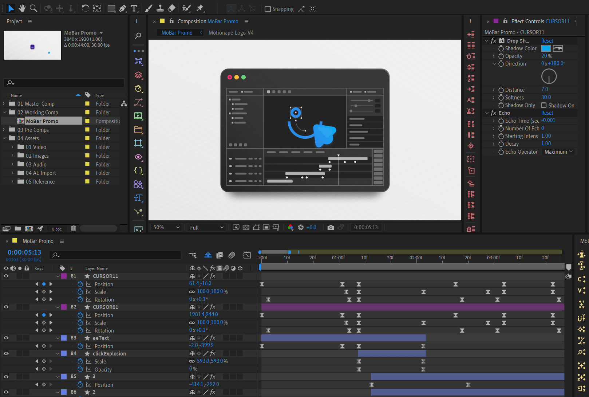Image resolution: width=589 pixels, height=397 pixels.
Task: Open the channel RGB color icon
Action: click(x=290, y=227)
